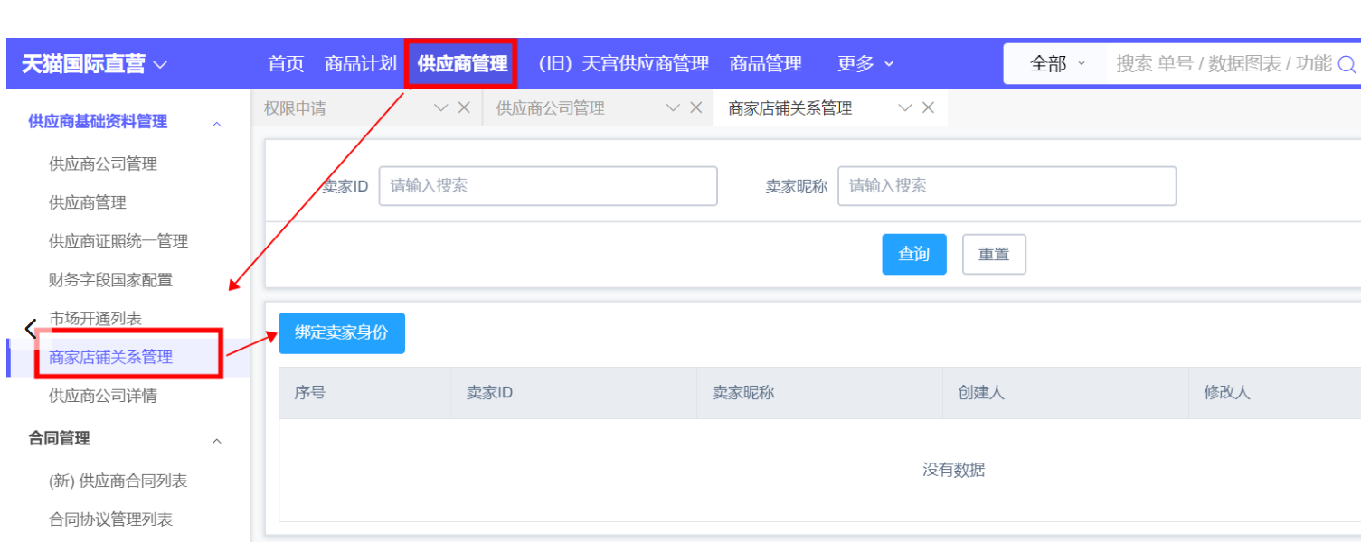Switch to the 权限申请 tab
The height and width of the screenshot is (542, 1361).
pos(296,107)
